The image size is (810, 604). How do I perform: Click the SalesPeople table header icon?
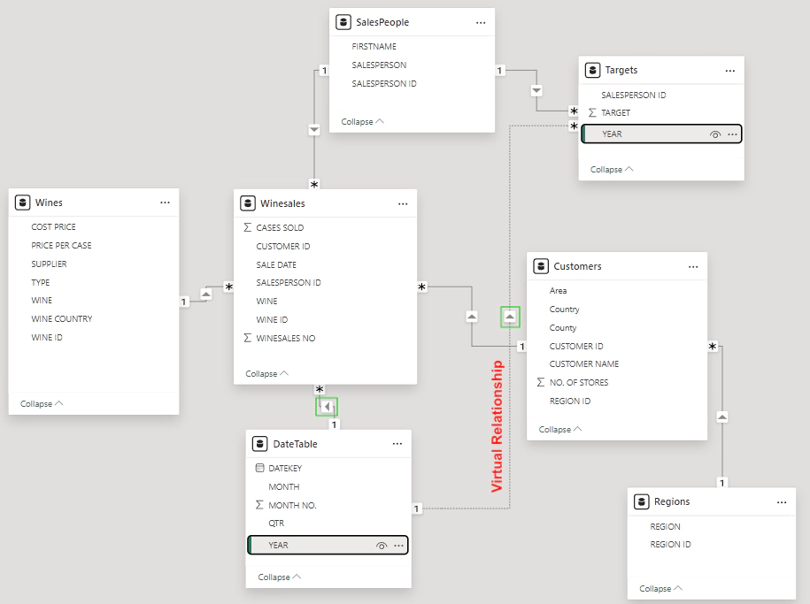(x=343, y=22)
